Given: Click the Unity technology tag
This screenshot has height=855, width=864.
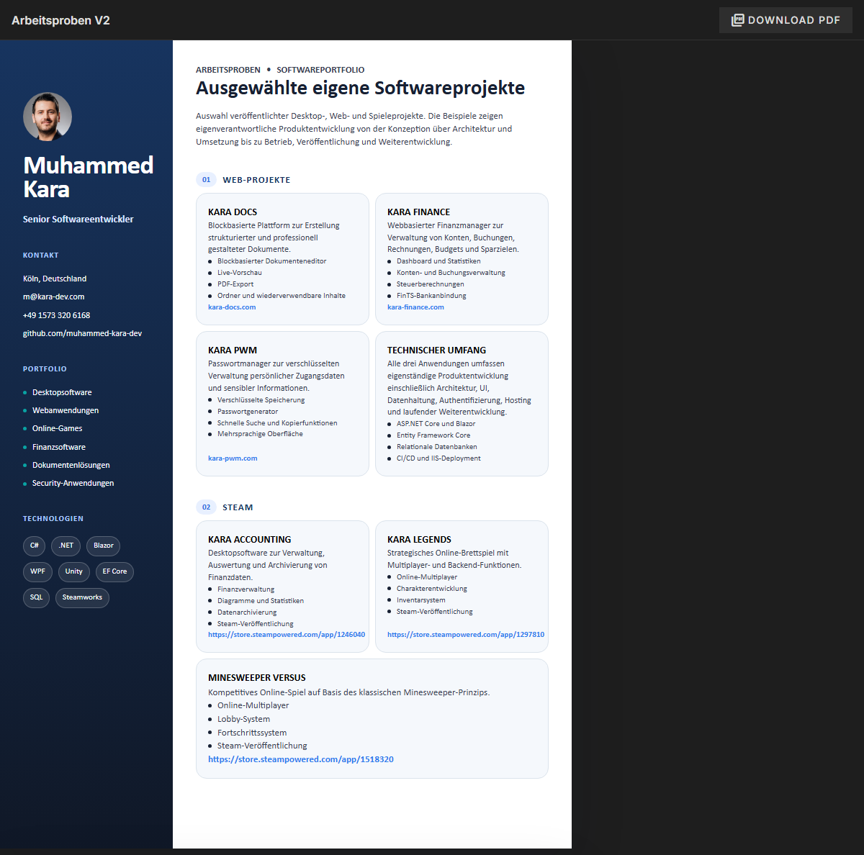Looking at the screenshot, I should 74,571.
